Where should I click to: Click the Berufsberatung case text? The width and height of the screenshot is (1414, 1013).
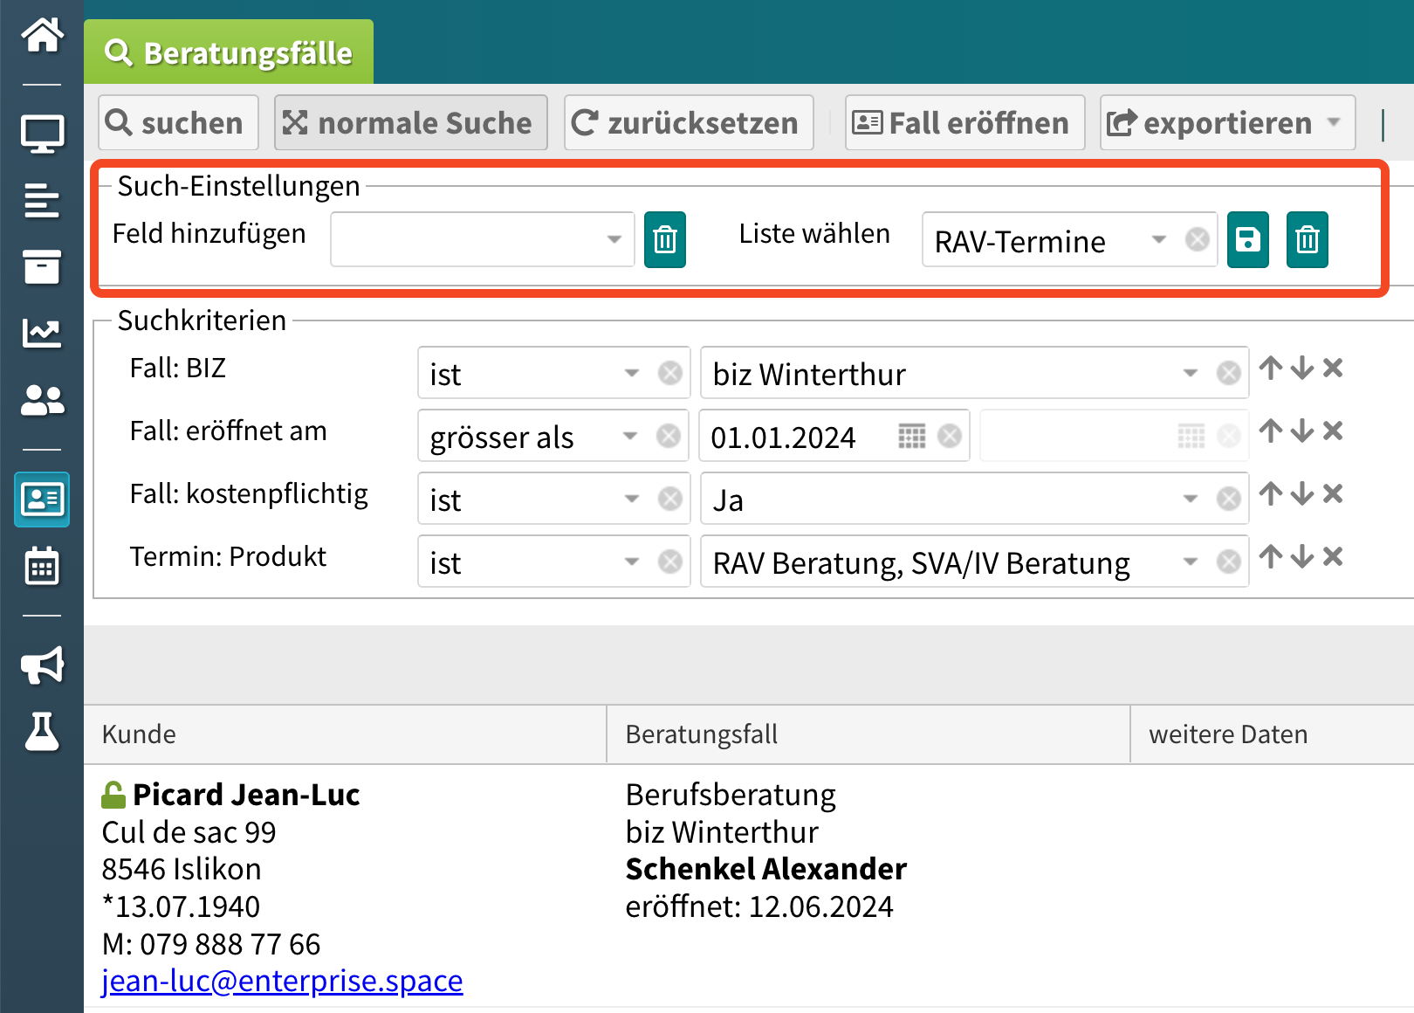[731, 795]
